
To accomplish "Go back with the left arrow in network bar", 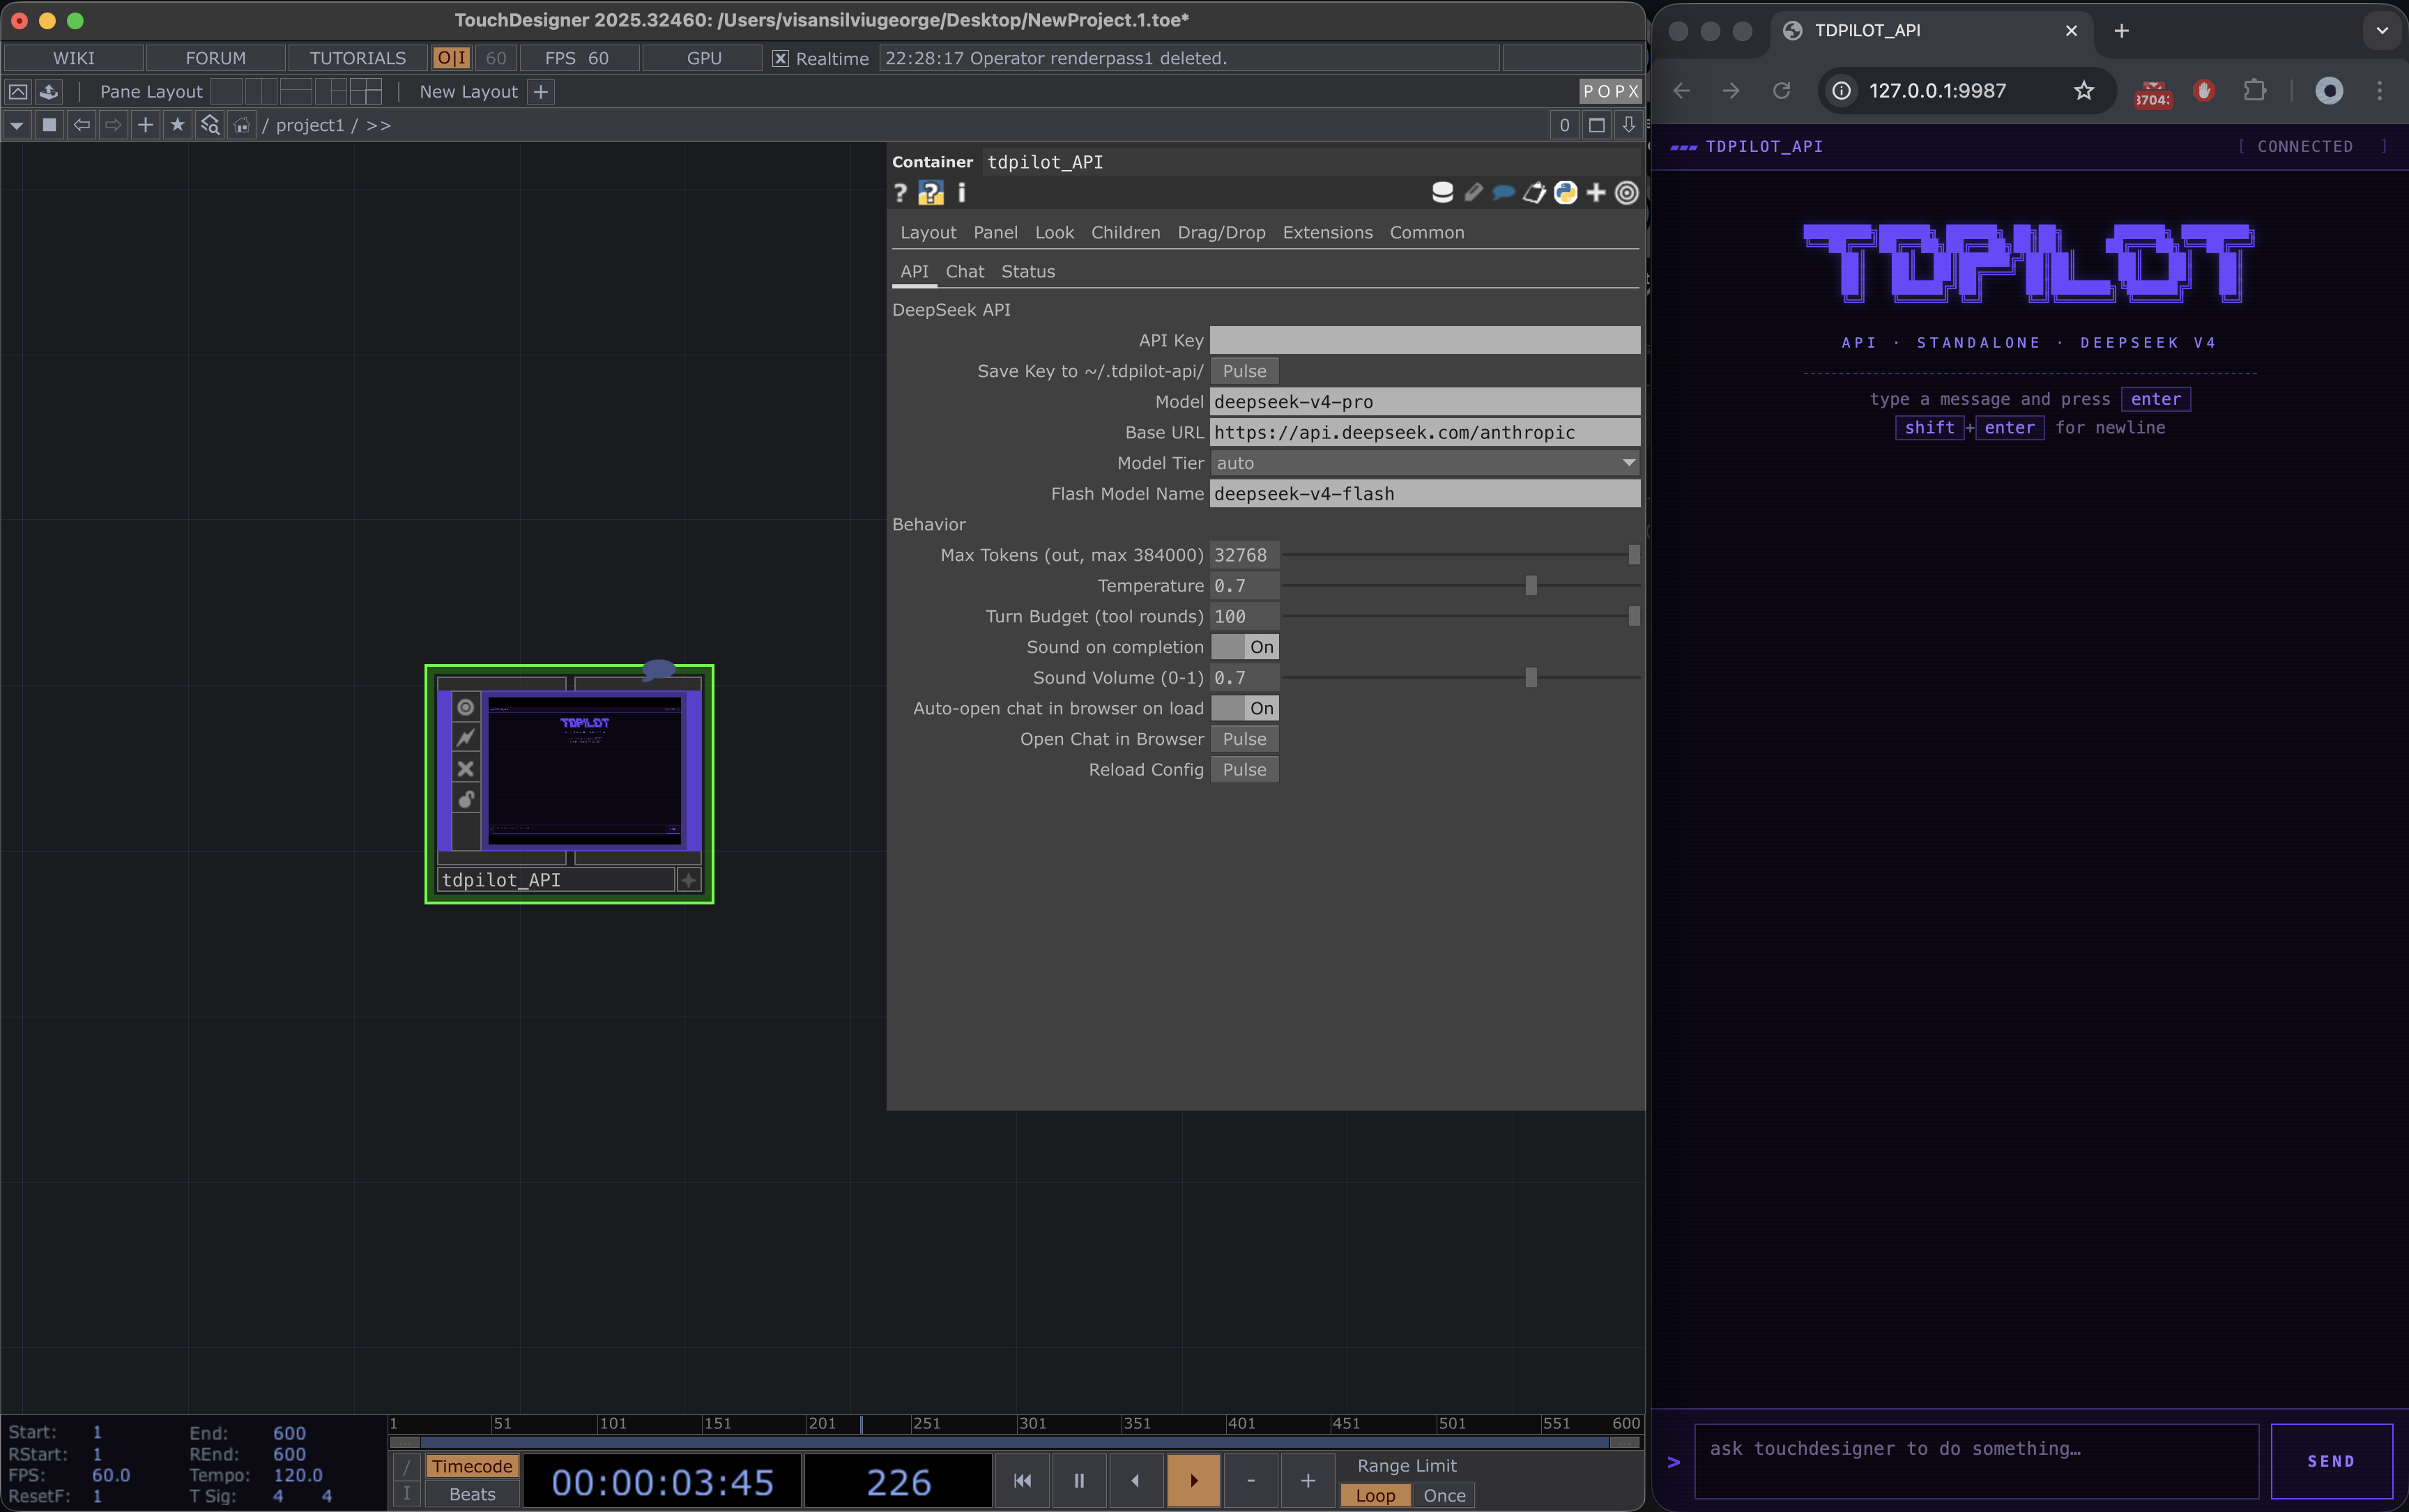I will pyautogui.click(x=82, y=125).
